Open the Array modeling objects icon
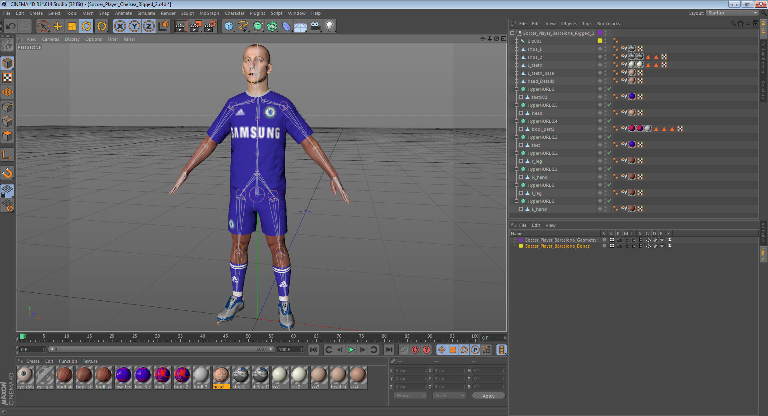Screen dimensions: 768x416 272,26
